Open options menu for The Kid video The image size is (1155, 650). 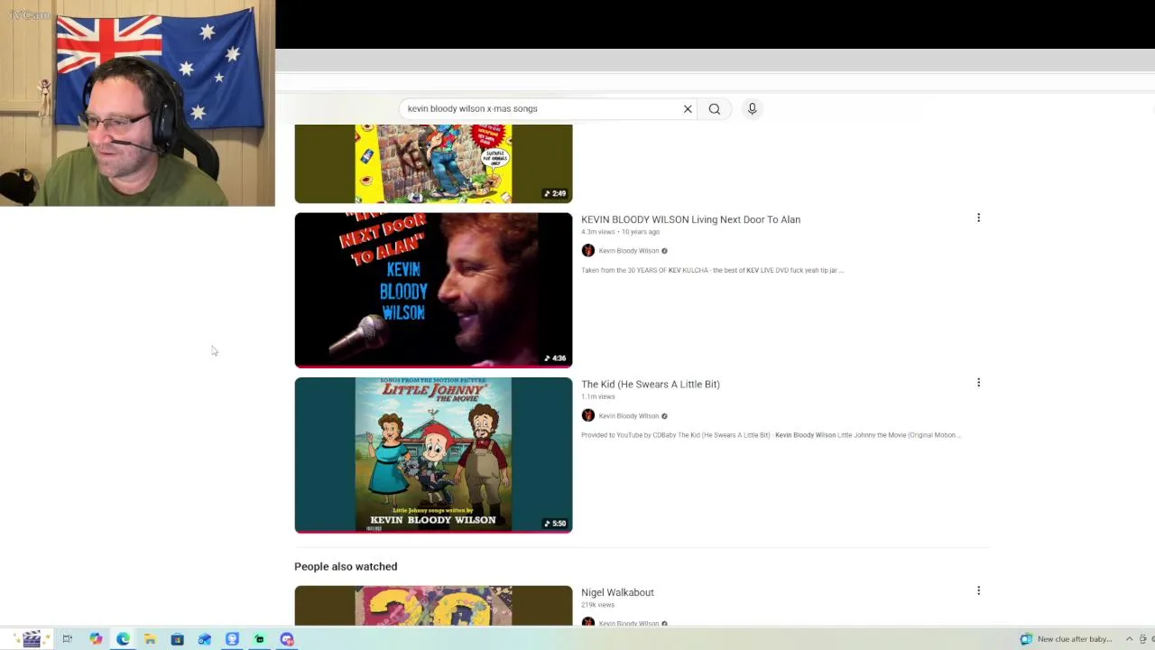(x=978, y=383)
